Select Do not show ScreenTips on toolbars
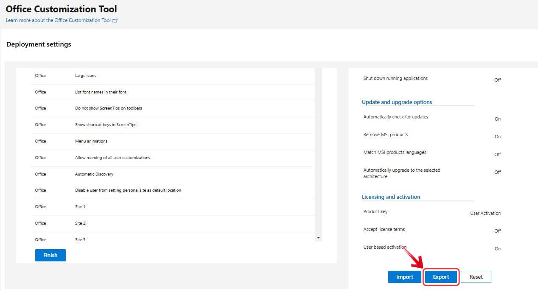The width and height of the screenshot is (538, 291). tap(173, 108)
